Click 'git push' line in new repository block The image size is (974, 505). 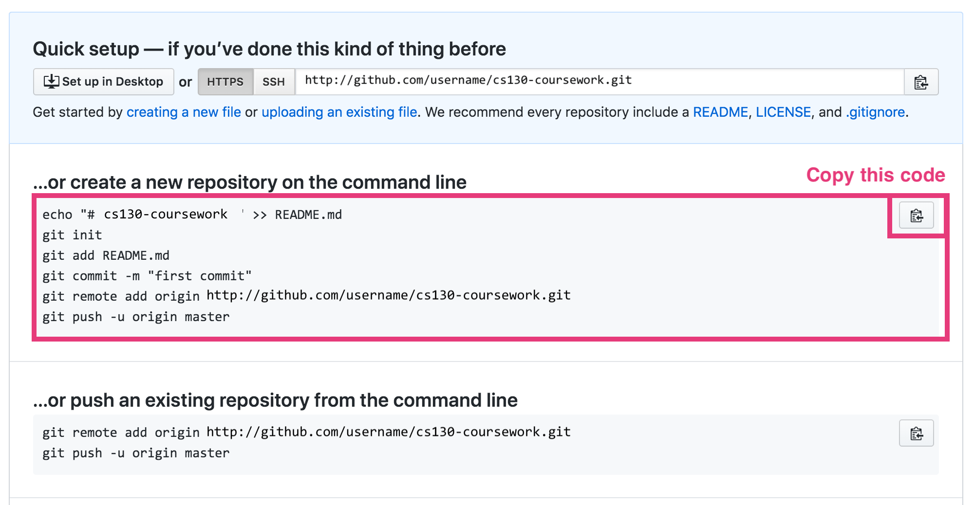point(136,317)
